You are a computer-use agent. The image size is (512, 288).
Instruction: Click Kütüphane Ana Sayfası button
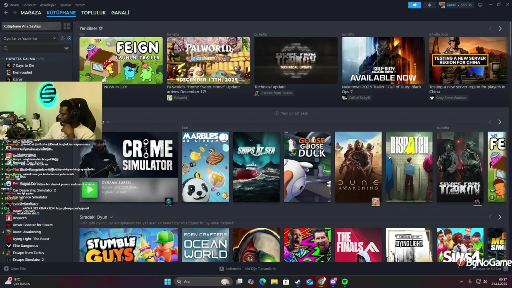[31, 26]
